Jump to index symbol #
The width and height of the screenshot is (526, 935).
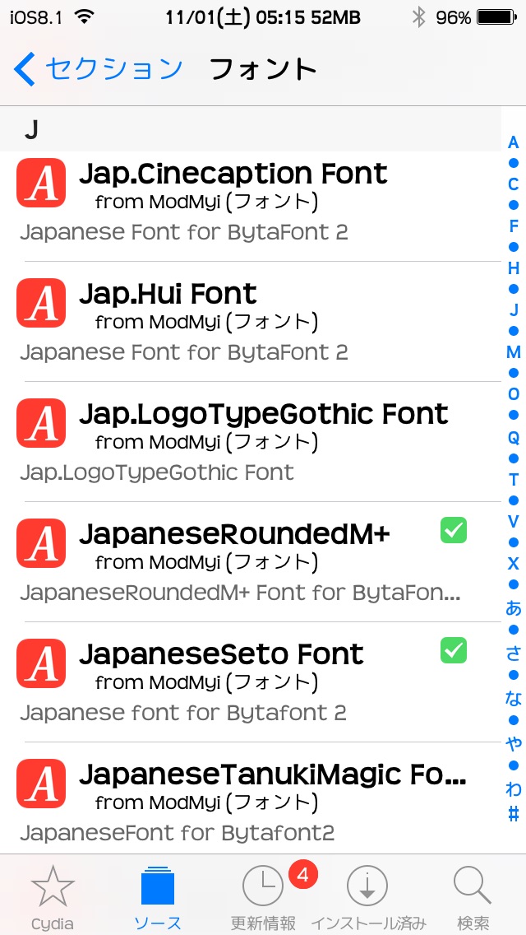pyautogui.click(x=513, y=813)
